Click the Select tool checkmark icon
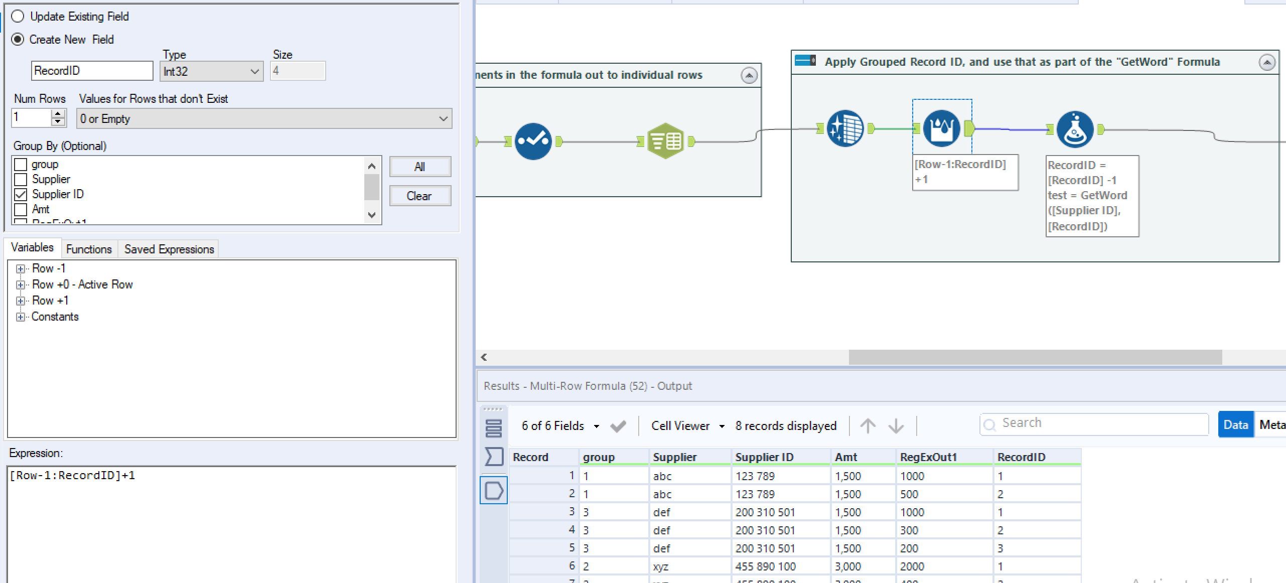The width and height of the screenshot is (1286, 583). tap(533, 141)
